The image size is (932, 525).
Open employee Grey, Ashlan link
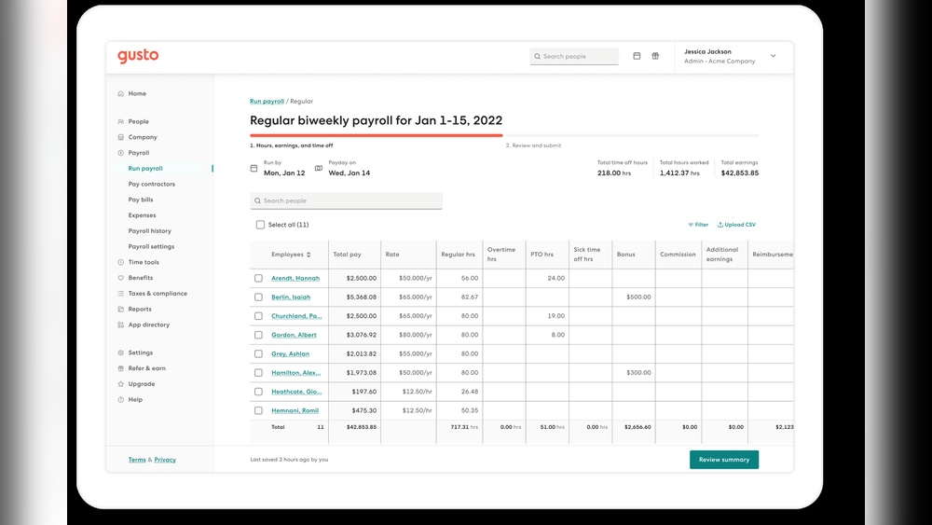click(290, 353)
